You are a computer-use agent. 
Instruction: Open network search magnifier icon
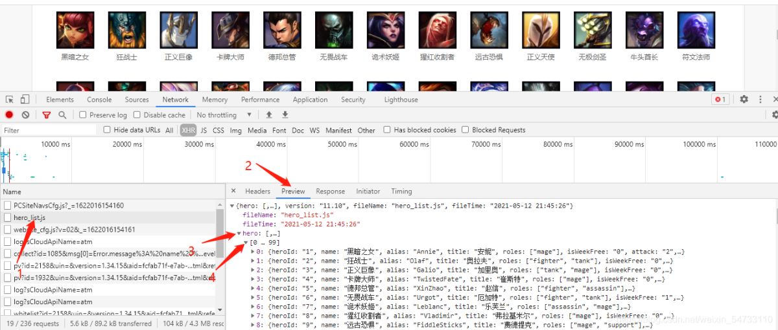62,115
